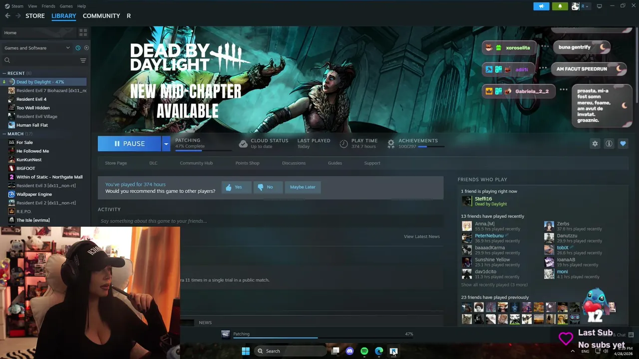This screenshot has width=639, height=359.
Task: Collapse the MARCH games section
Action: (4, 134)
